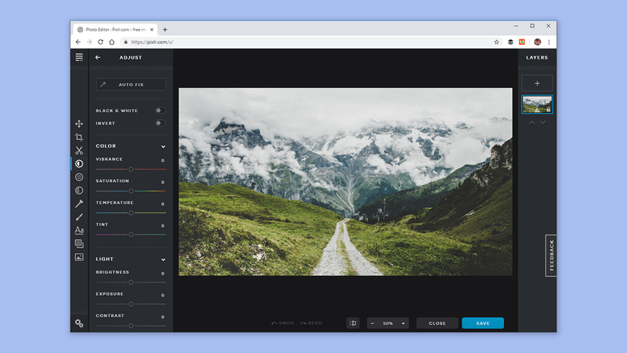Screen dimensions: 627x353
Task: Open the Feedback side tab
Action: 551,256
